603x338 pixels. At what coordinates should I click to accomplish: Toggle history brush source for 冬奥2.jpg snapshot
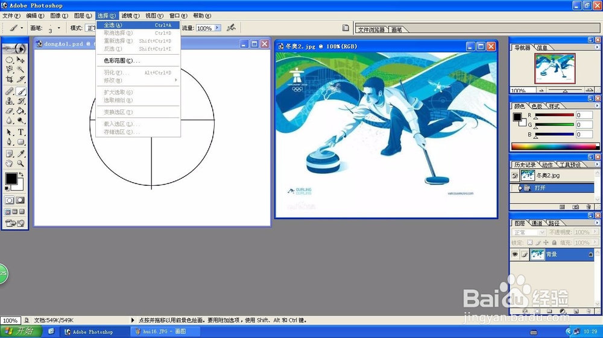click(x=515, y=176)
